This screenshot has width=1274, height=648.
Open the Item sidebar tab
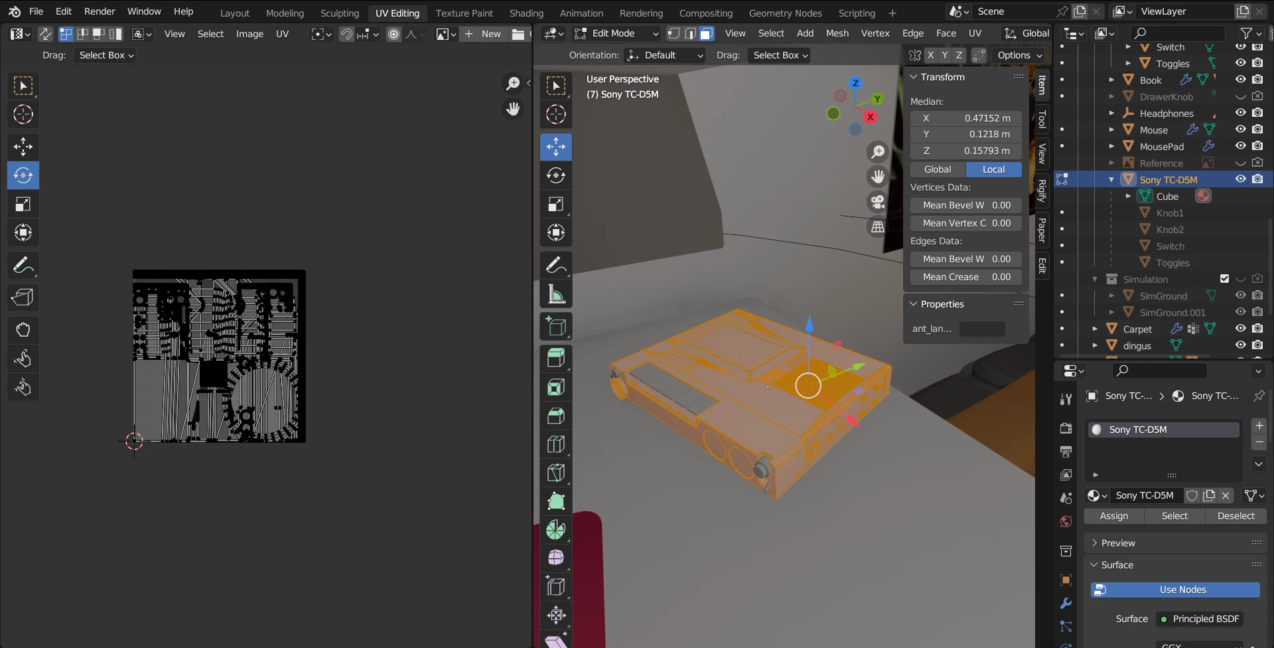(1042, 85)
